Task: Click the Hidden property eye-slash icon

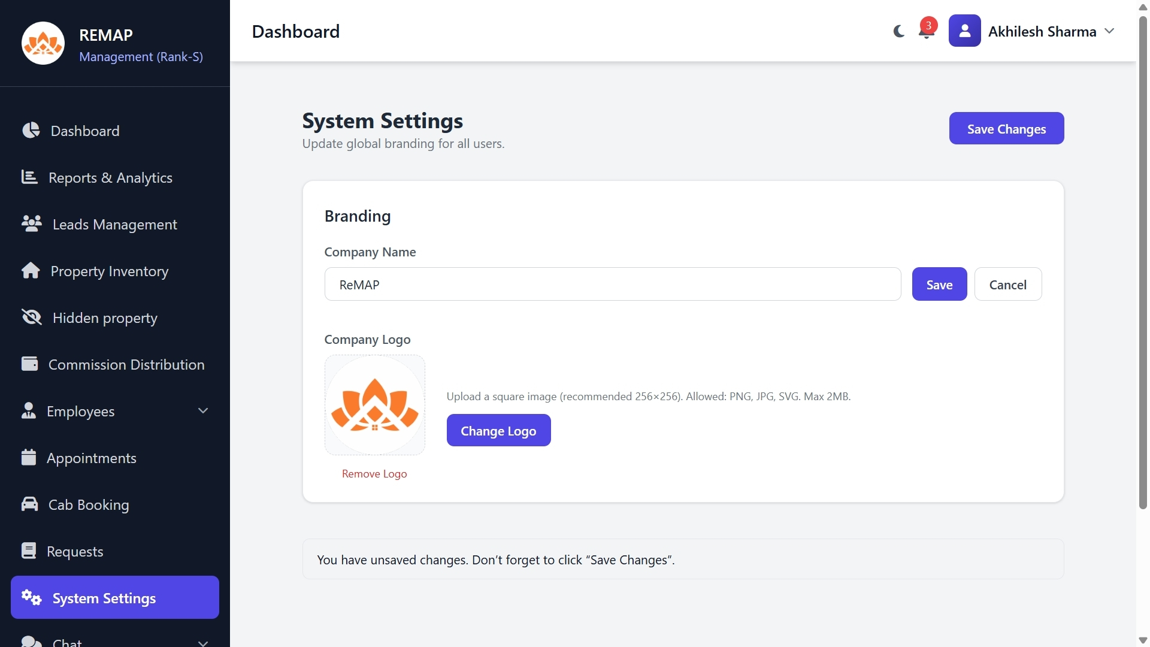Action: (31, 318)
